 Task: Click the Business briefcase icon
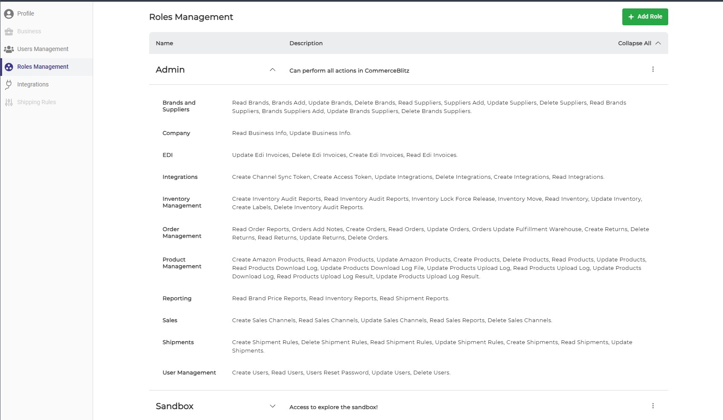pos(9,32)
